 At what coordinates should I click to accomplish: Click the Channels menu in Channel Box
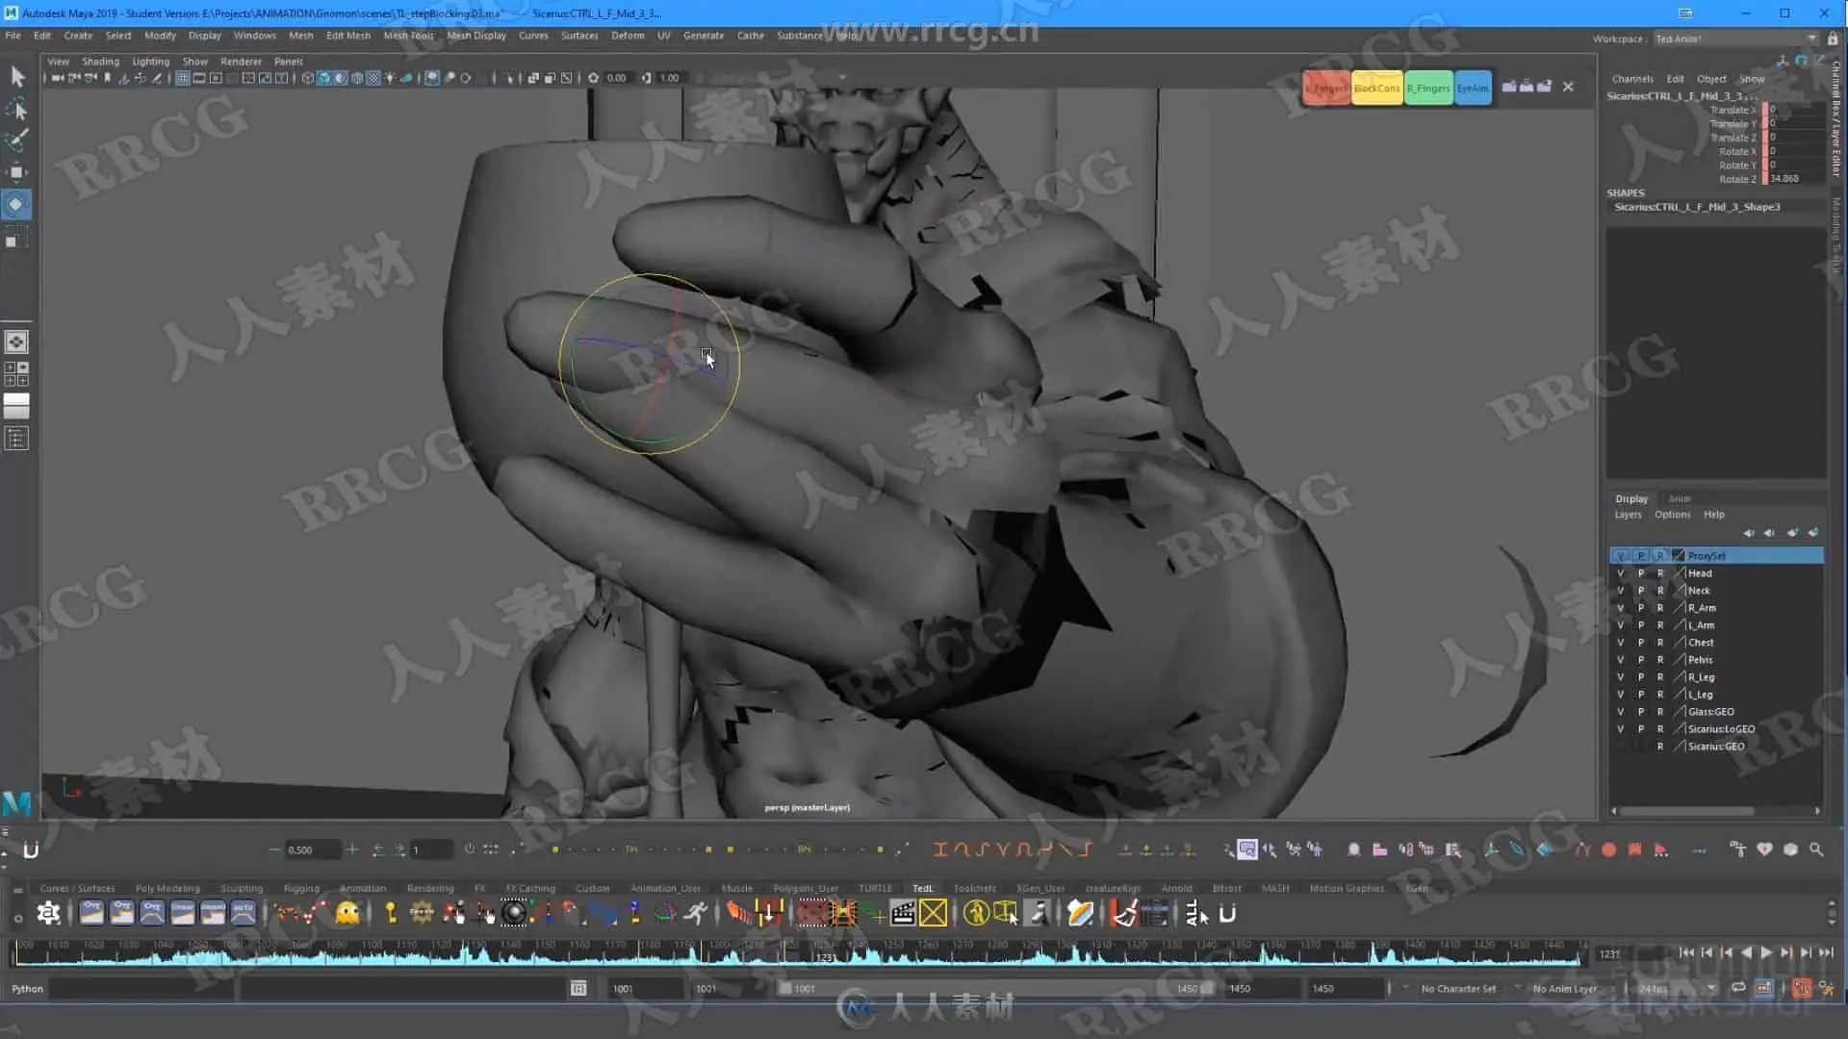(x=1632, y=79)
